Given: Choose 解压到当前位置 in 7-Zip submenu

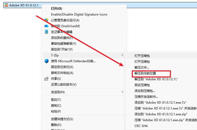Looking at the screenshot, I should click(145, 73).
